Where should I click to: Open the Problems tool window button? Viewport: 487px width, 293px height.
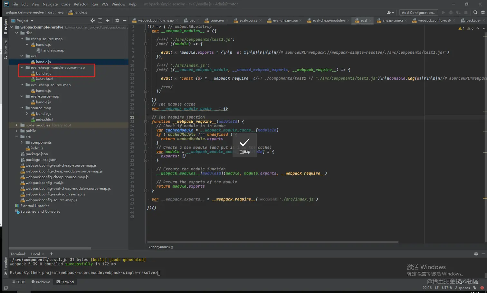pos(41,282)
